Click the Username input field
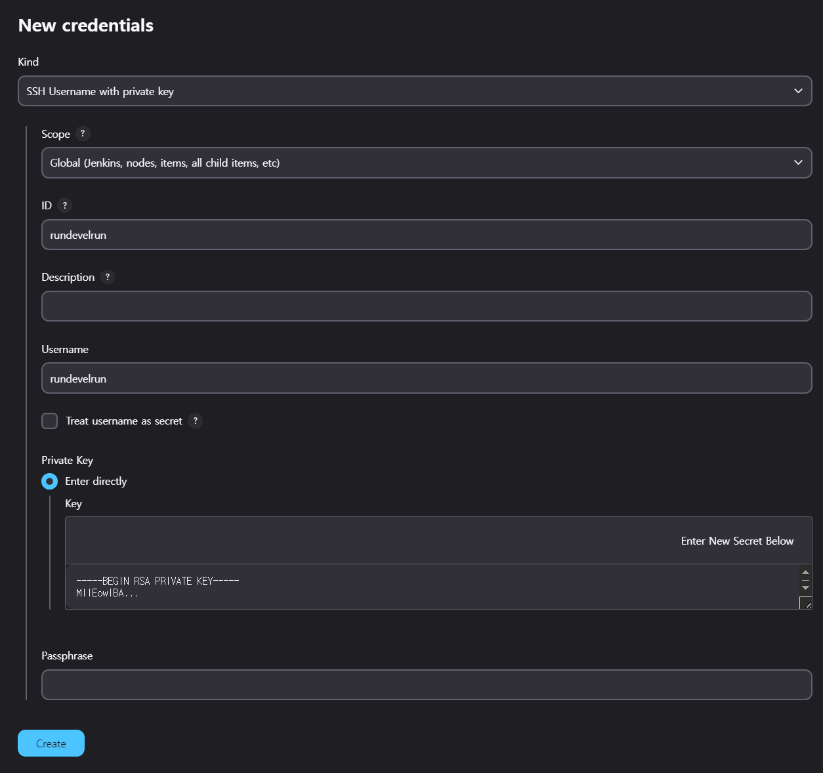The image size is (823, 773). 427,379
